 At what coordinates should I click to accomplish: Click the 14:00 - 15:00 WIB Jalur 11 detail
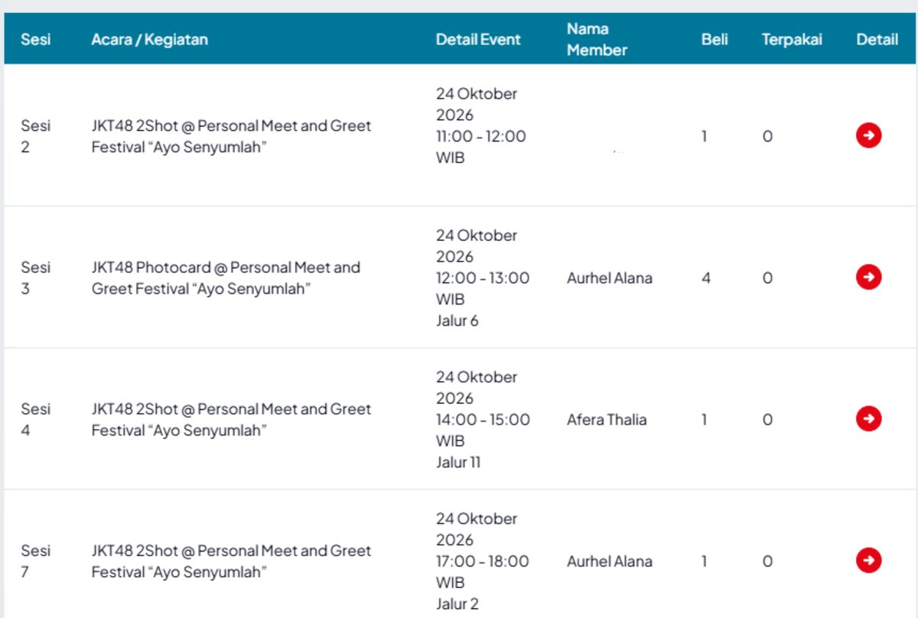[x=483, y=419]
